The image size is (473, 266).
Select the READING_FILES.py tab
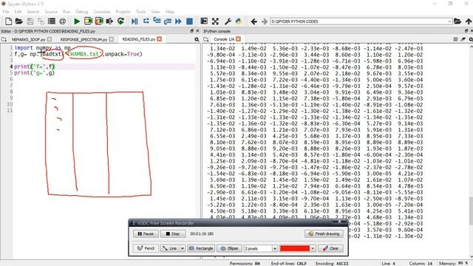(x=139, y=39)
